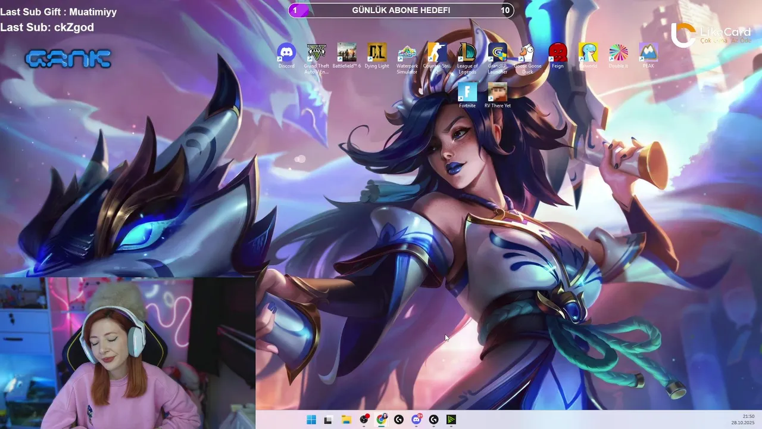Viewport: 762px width, 429px height.
Task: Switch to OBS Studio in the taskbar
Action: (364, 419)
